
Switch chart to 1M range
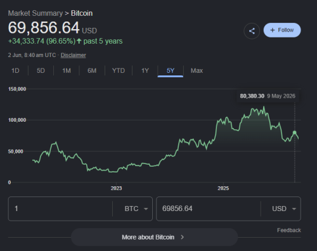click(x=67, y=70)
